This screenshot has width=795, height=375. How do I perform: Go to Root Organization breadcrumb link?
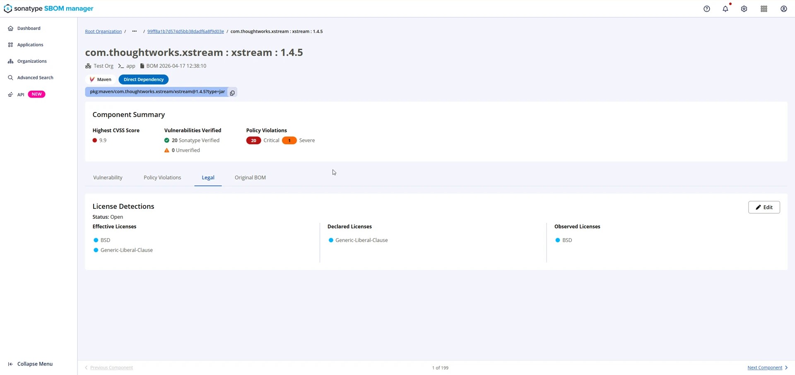pos(104,31)
